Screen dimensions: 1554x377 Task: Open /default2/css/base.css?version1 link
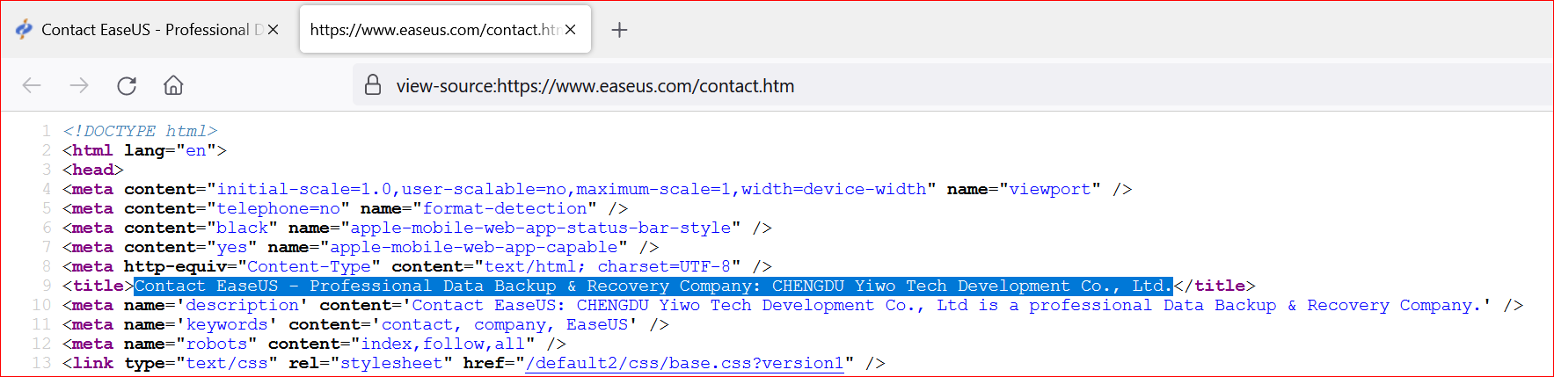click(684, 363)
